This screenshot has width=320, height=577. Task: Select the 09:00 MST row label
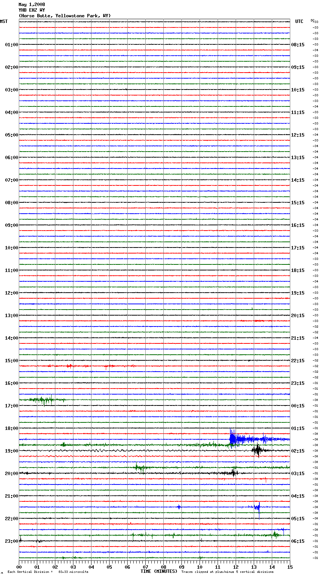(12, 225)
